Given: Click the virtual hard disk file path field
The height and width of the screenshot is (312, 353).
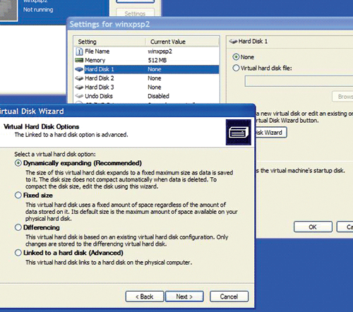Looking at the screenshot, I should click(x=299, y=81).
